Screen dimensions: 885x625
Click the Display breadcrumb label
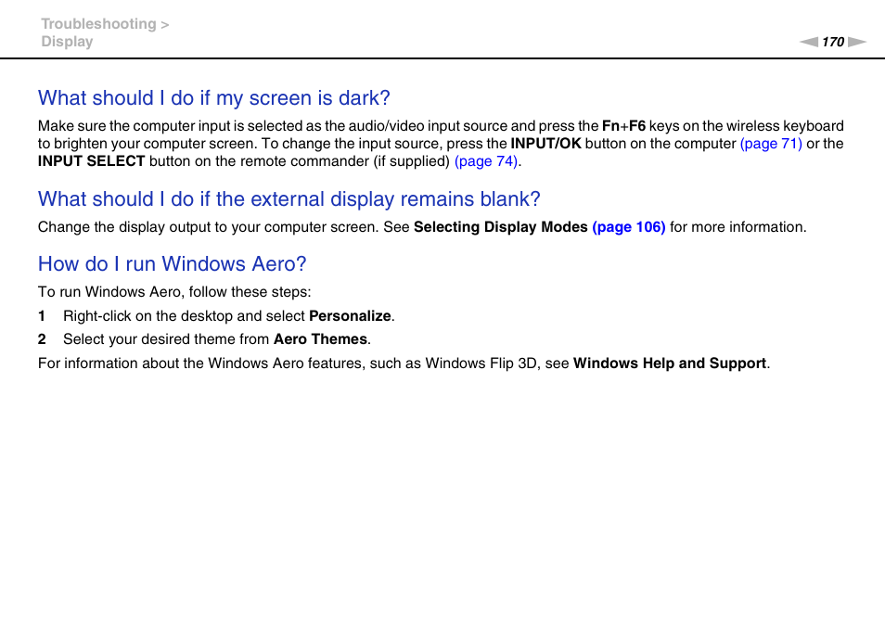67,42
